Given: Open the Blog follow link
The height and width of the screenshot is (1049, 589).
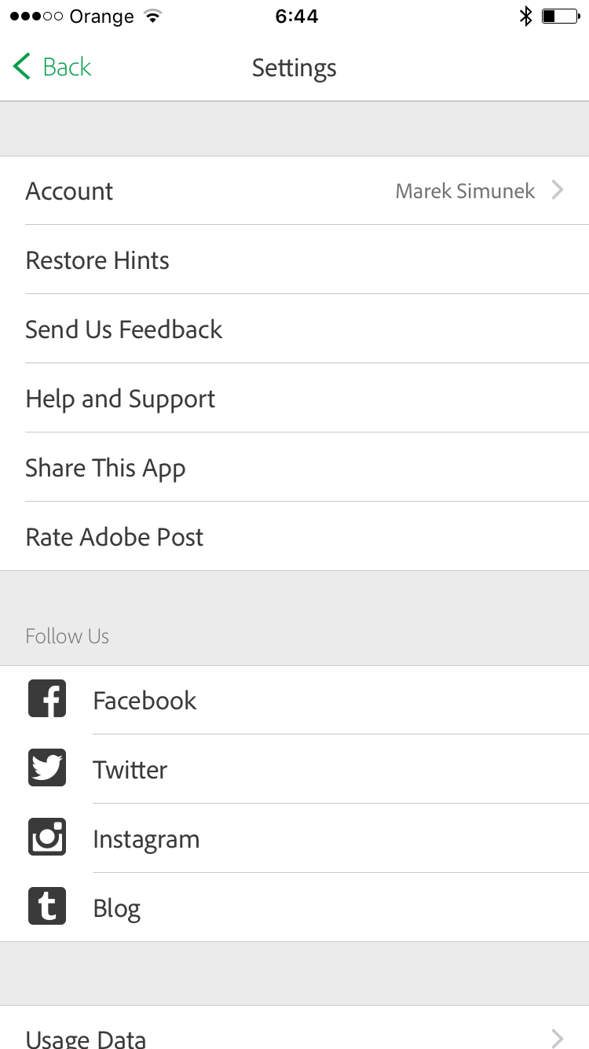Looking at the screenshot, I should pyautogui.click(x=294, y=907).
